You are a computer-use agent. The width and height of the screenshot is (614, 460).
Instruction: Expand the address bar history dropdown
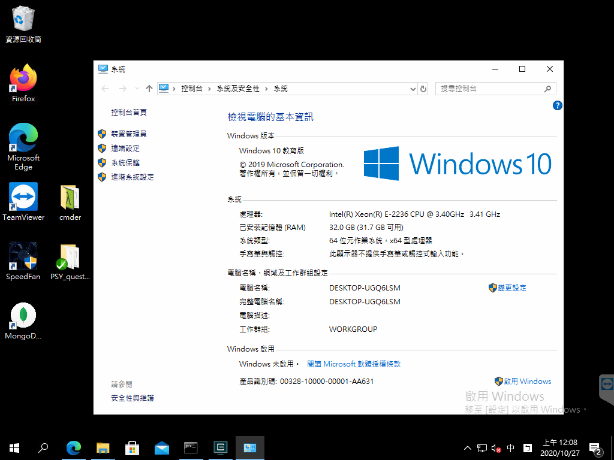point(413,89)
